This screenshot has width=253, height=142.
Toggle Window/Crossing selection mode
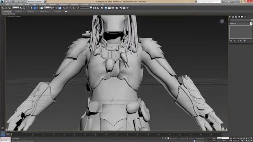point(31,8)
